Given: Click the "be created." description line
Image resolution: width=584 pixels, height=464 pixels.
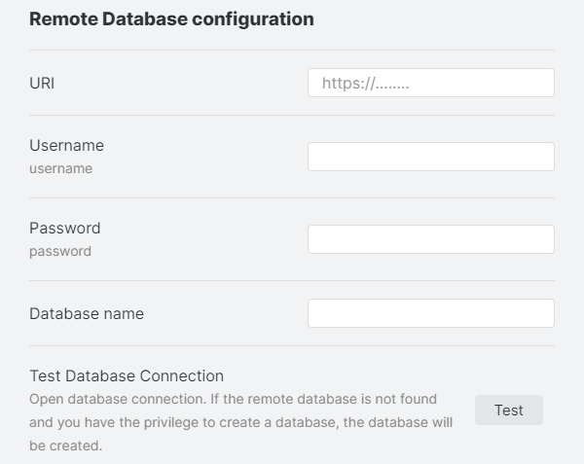Looking at the screenshot, I should coord(65,446).
